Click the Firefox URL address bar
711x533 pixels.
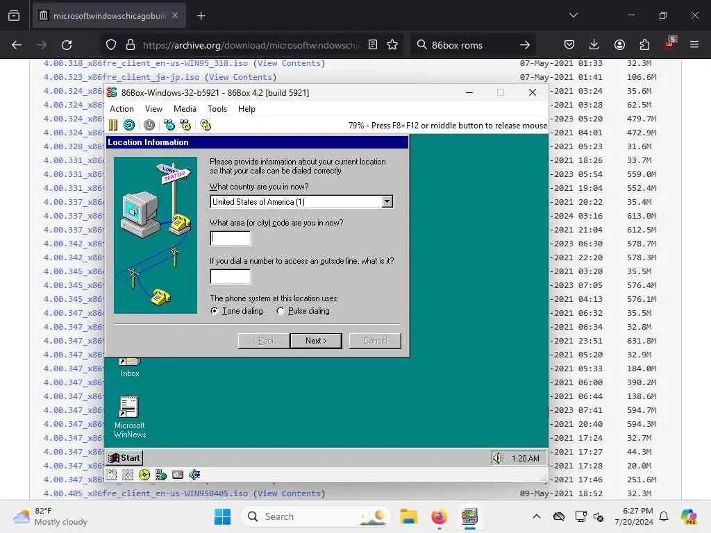pos(251,45)
